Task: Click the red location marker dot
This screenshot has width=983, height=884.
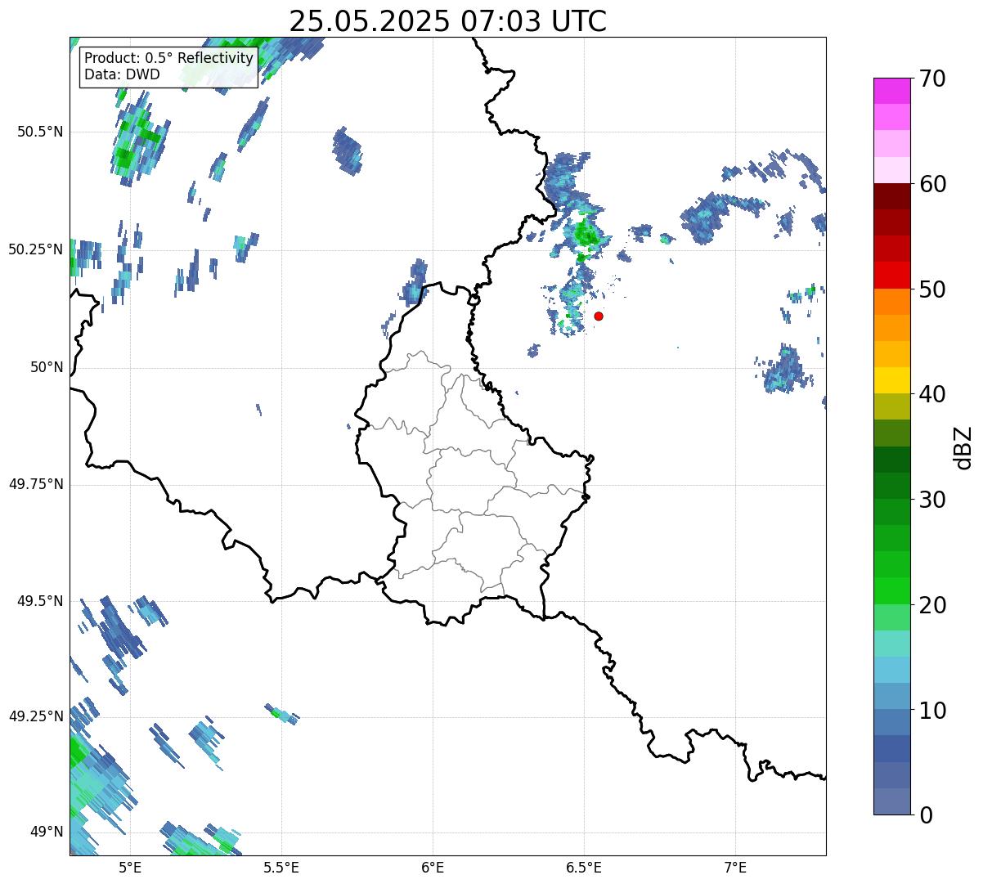Action: (599, 316)
